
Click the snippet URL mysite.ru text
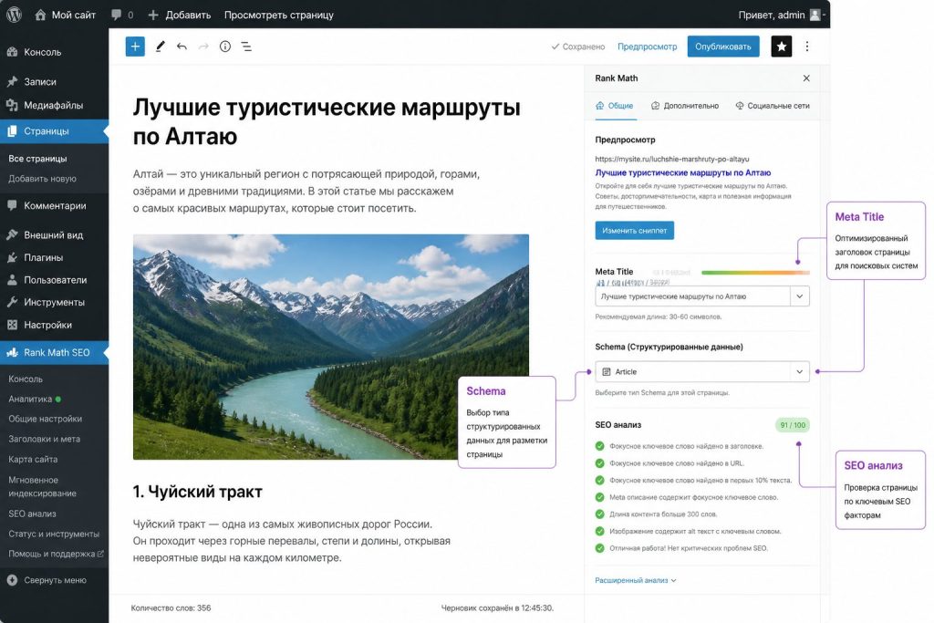point(672,159)
